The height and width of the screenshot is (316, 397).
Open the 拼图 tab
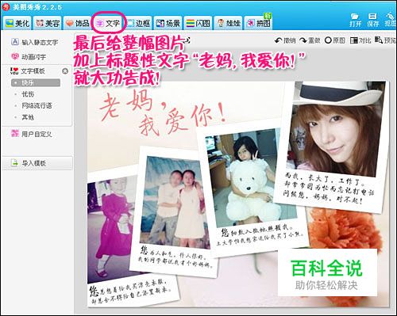click(259, 23)
